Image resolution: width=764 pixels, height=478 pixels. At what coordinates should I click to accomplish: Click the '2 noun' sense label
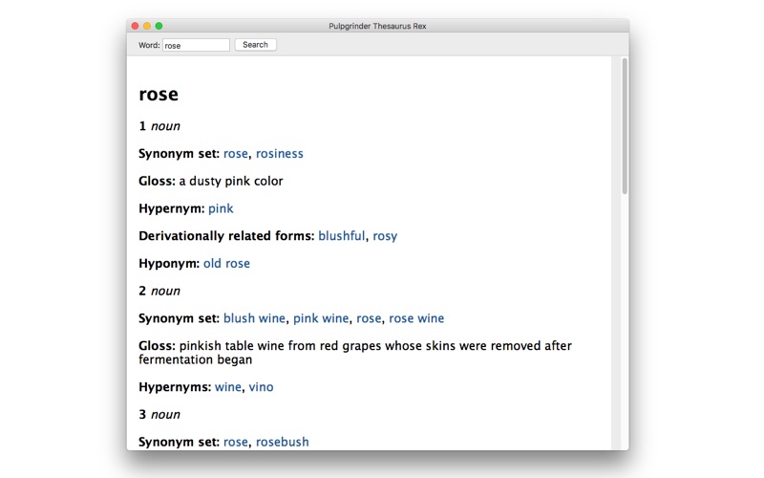tap(159, 292)
